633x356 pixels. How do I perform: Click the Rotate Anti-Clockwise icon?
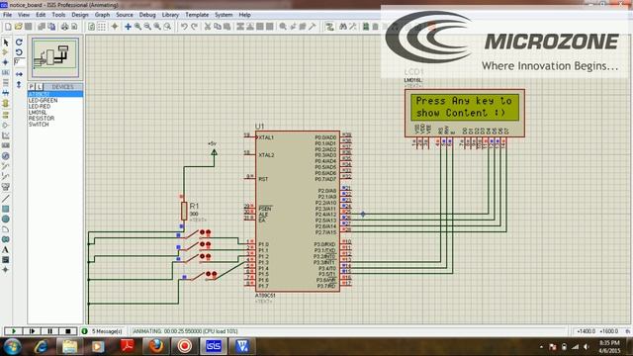[19, 52]
